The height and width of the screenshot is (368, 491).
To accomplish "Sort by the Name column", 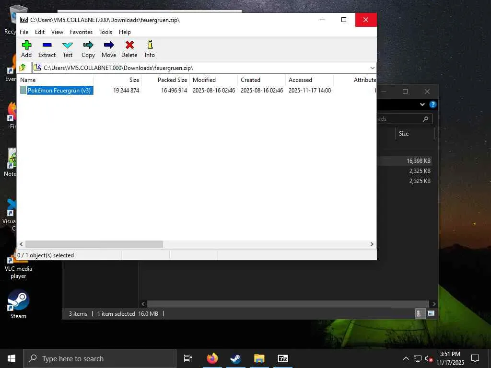I will pyautogui.click(x=56, y=80).
